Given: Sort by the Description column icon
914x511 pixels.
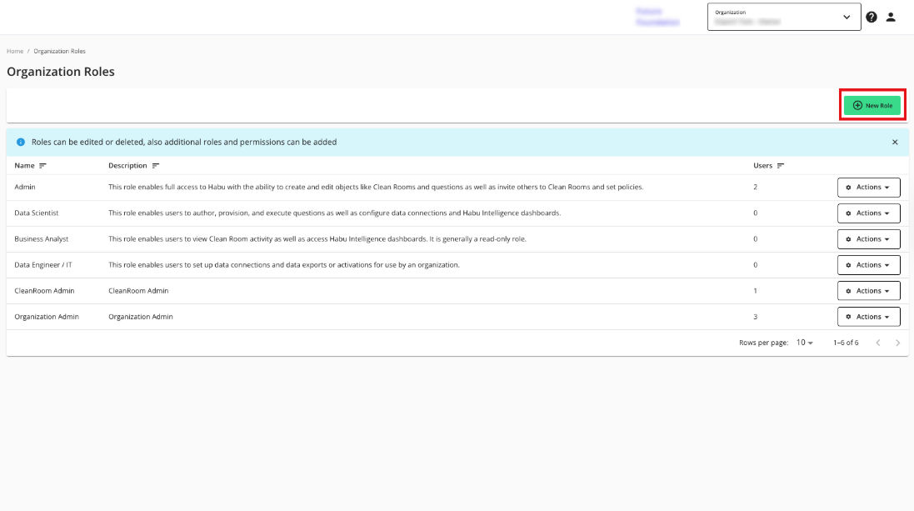Looking at the screenshot, I should coord(156,166).
